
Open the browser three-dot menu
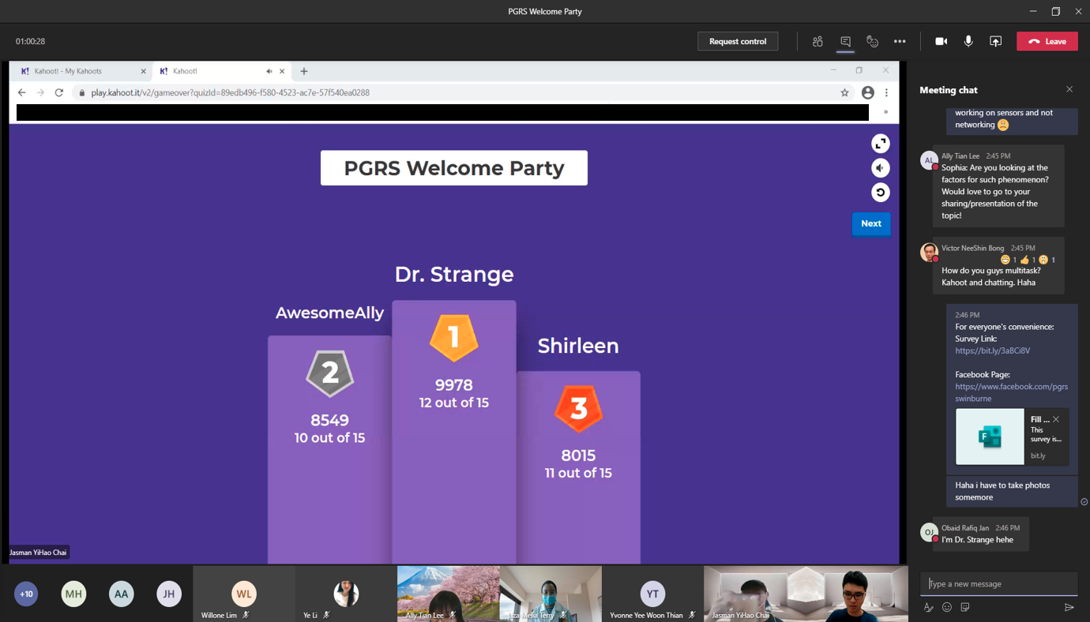tap(886, 92)
